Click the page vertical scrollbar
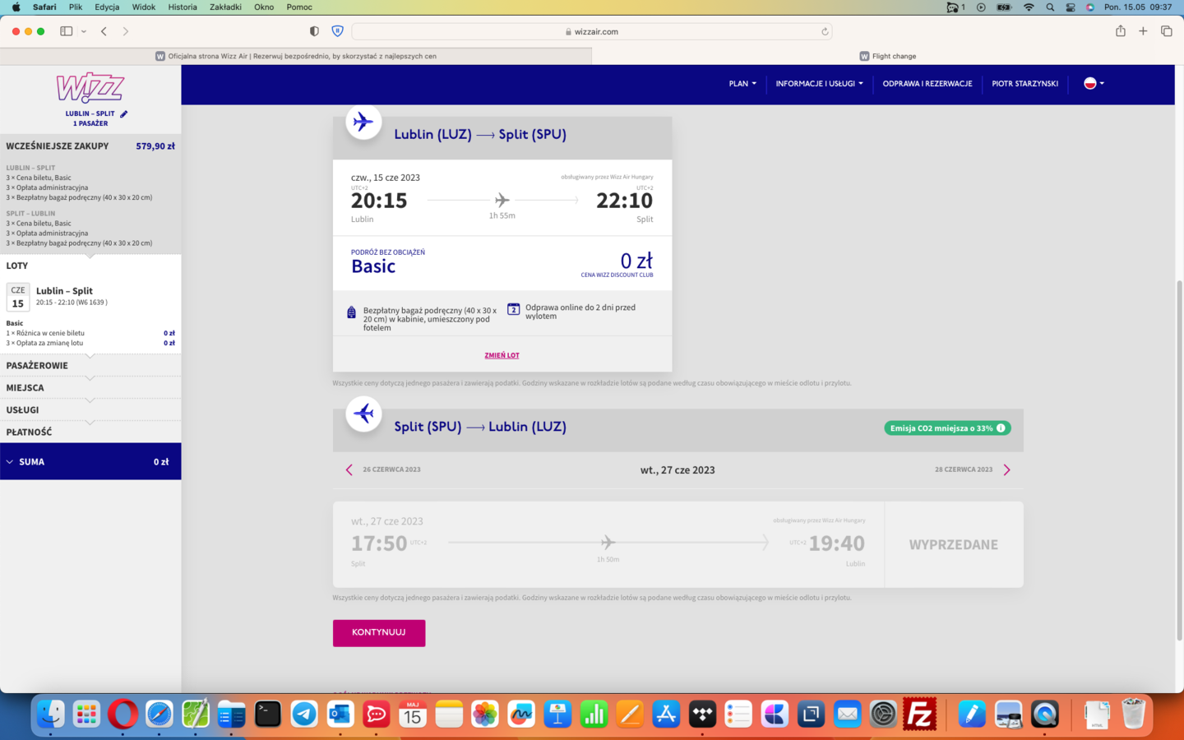This screenshot has height=740, width=1184. pos(1179,460)
